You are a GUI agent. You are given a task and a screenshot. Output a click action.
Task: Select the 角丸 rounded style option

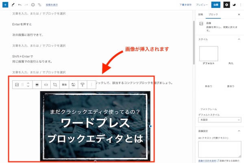[231, 63]
